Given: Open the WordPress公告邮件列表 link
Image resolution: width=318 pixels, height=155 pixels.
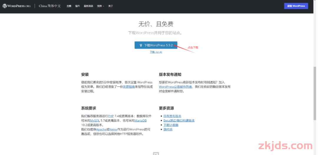Looking at the screenshot, I should pyautogui.click(x=175, y=87).
